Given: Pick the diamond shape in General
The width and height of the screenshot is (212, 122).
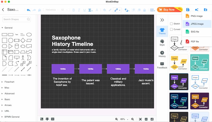Looking at the screenshot, I should tap(23, 40).
